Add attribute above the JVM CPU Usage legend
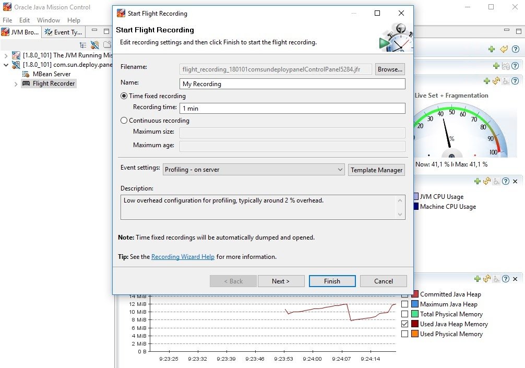This screenshot has width=525, height=368. 478,181
